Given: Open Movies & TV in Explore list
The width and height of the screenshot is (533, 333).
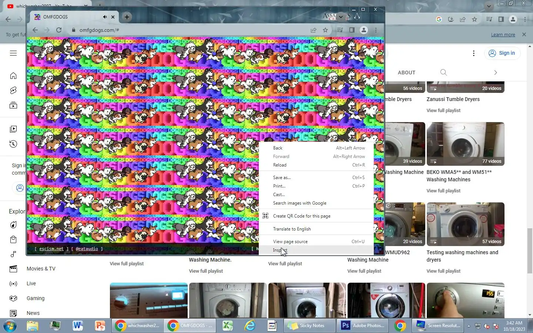Looking at the screenshot, I should 41,269.
